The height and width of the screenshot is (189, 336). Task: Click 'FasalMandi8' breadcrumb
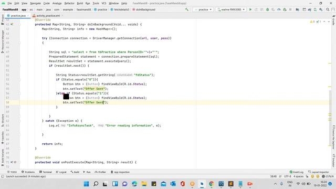pos(10,9)
